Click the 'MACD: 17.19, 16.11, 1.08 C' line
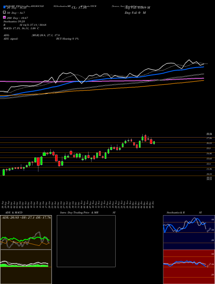This screenshot has width=215, height=284. [21, 28]
